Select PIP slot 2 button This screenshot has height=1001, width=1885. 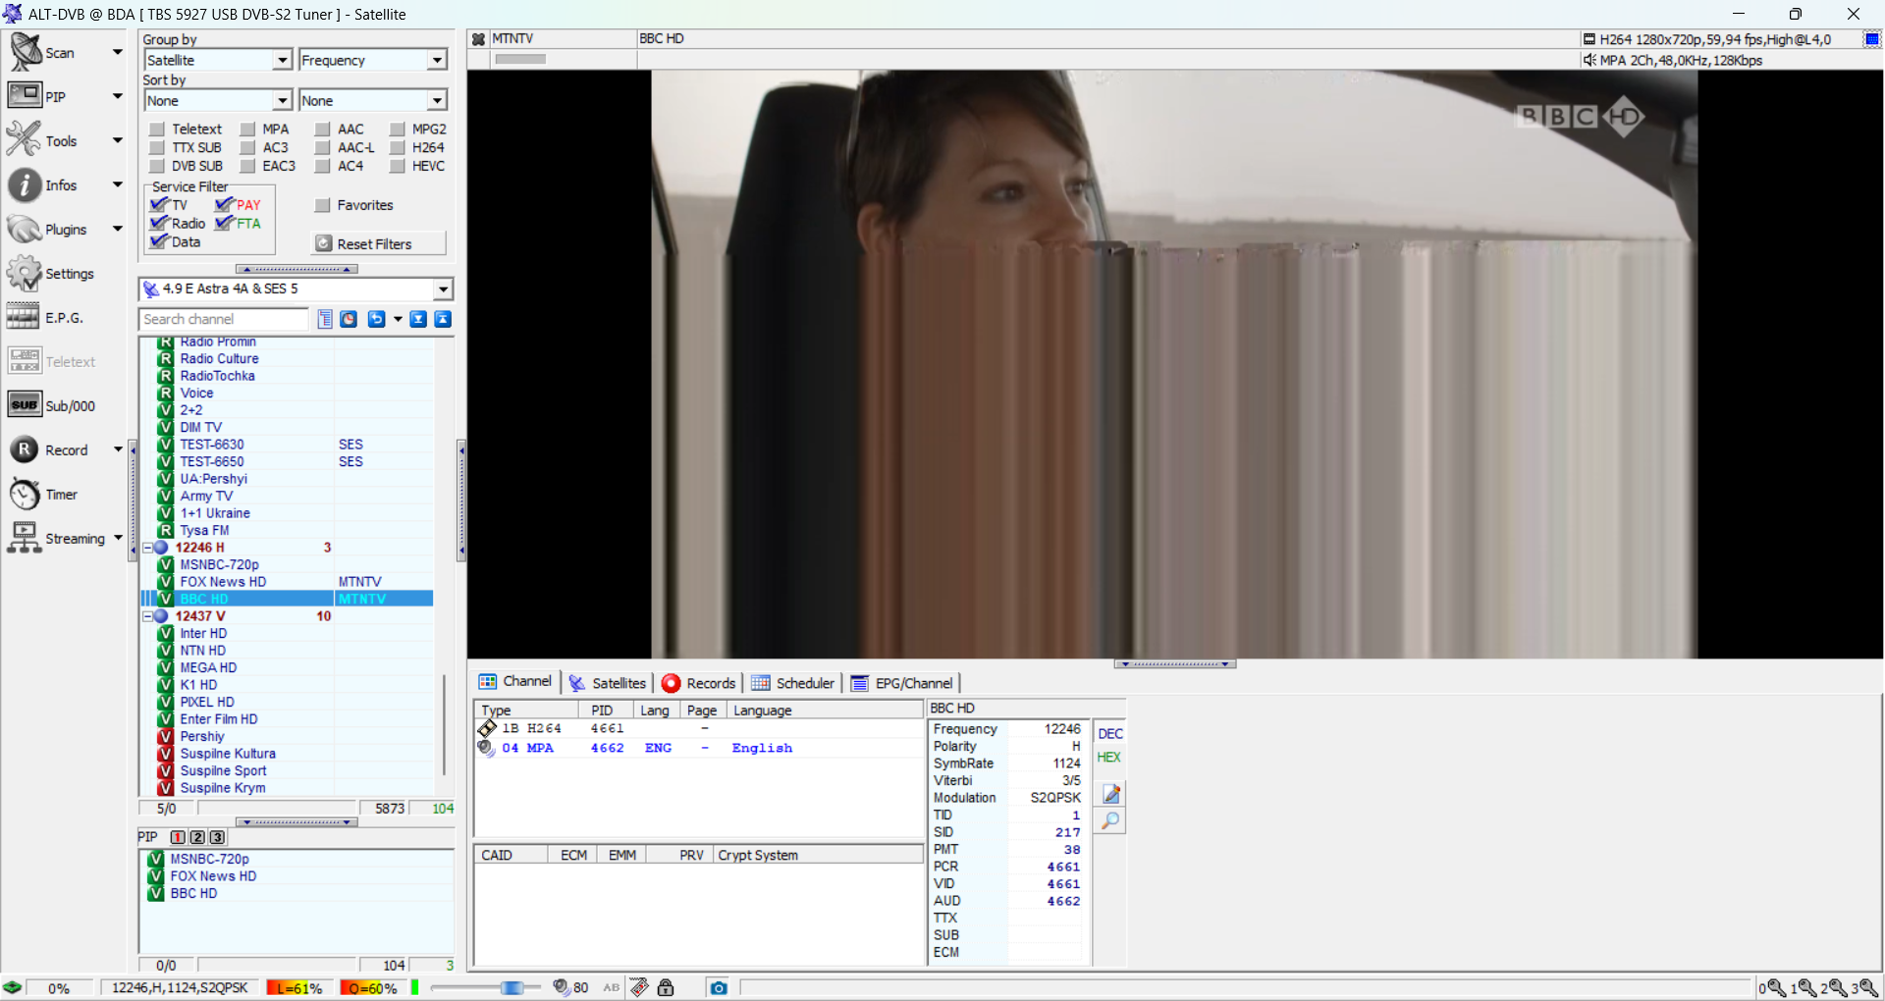[197, 837]
